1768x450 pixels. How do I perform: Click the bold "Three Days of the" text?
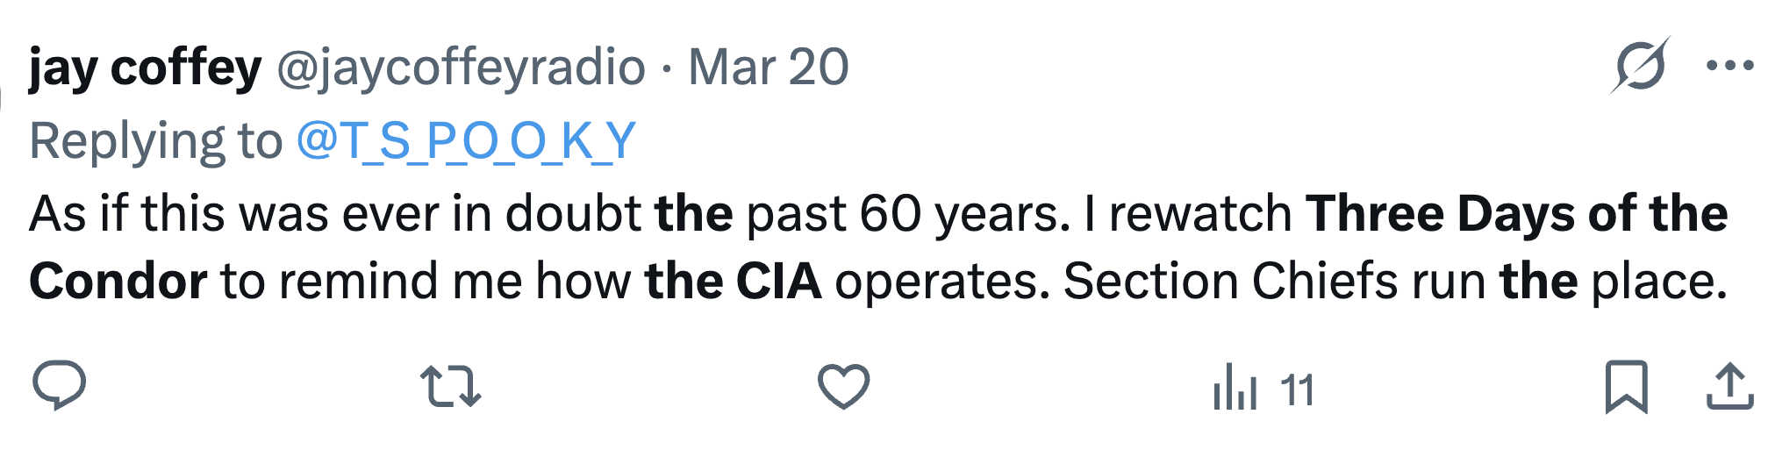[1516, 213]
